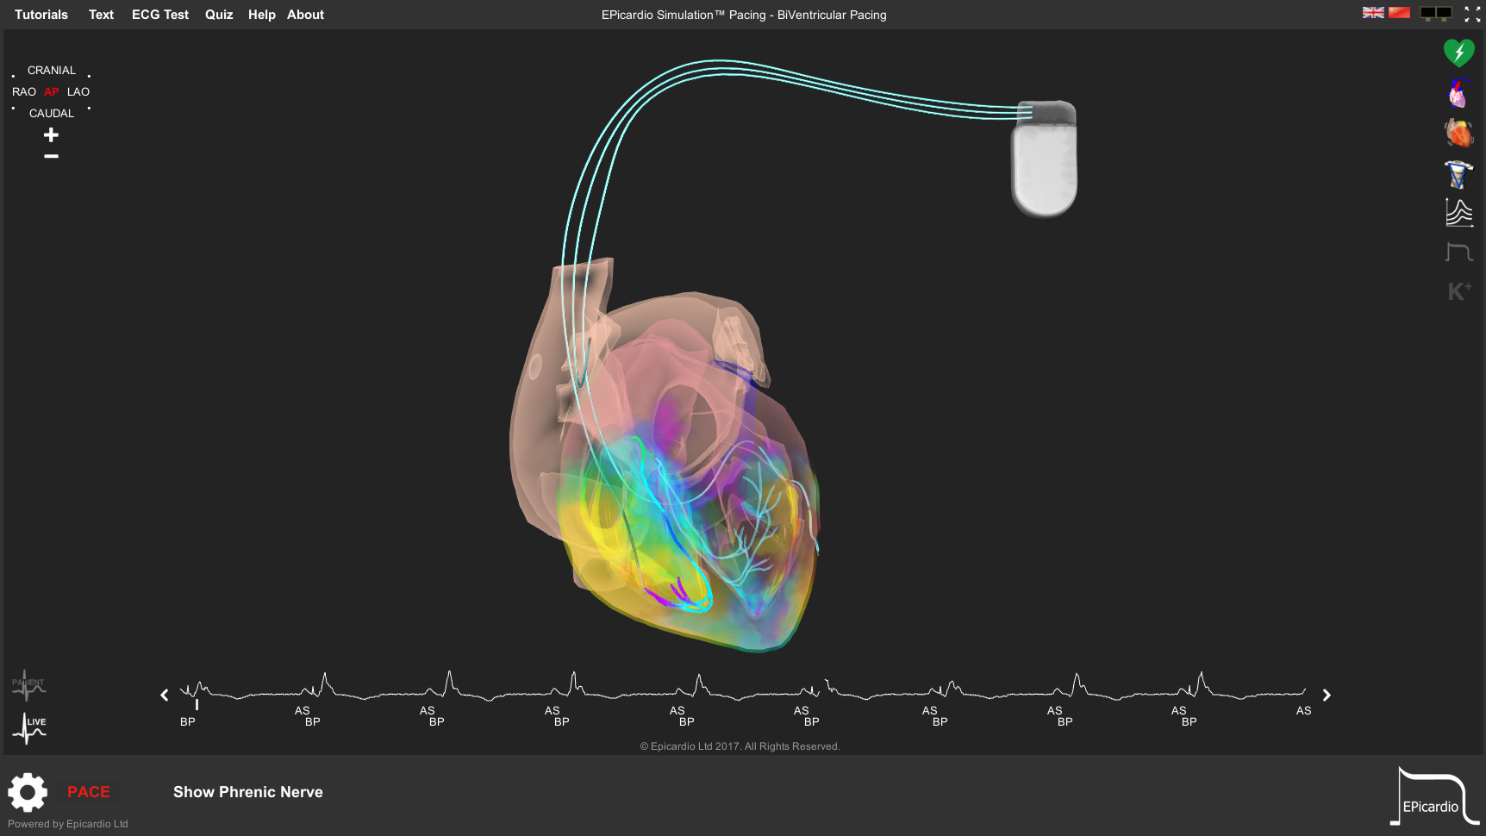Image resolution: width=1486 pixels, height=836 pixels.
Task: Select the LAO view angle
Action: tap(78, 92)
